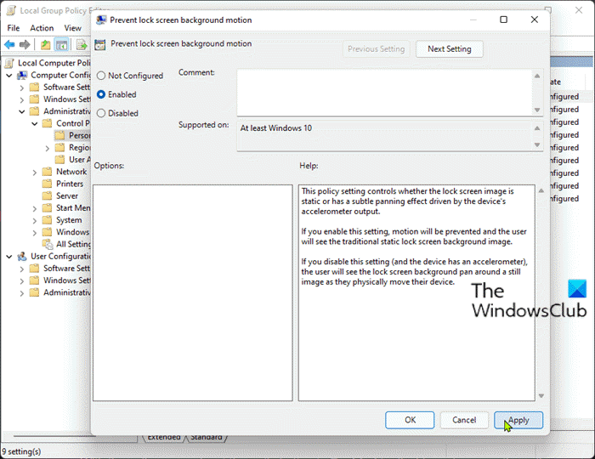Screen dimensions: 595x459
Task: Click the Apply button
Action: 518,420
